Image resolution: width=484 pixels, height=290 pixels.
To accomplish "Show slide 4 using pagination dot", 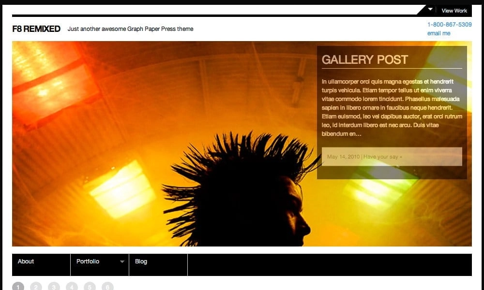I will tap(72, 287).
